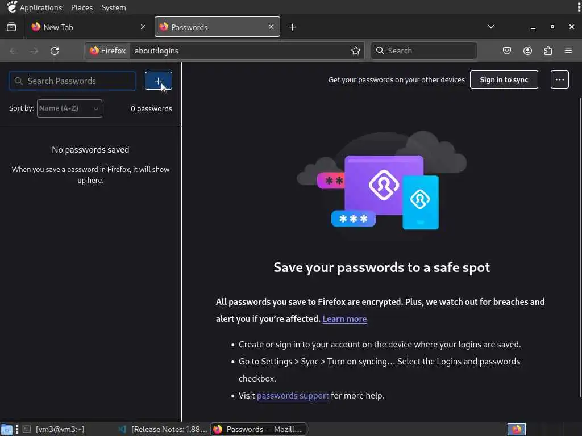Switch to Release Notes window in taskbar
Screen dimensions: 582x436
pyautogui.click(x=163, y=429)
